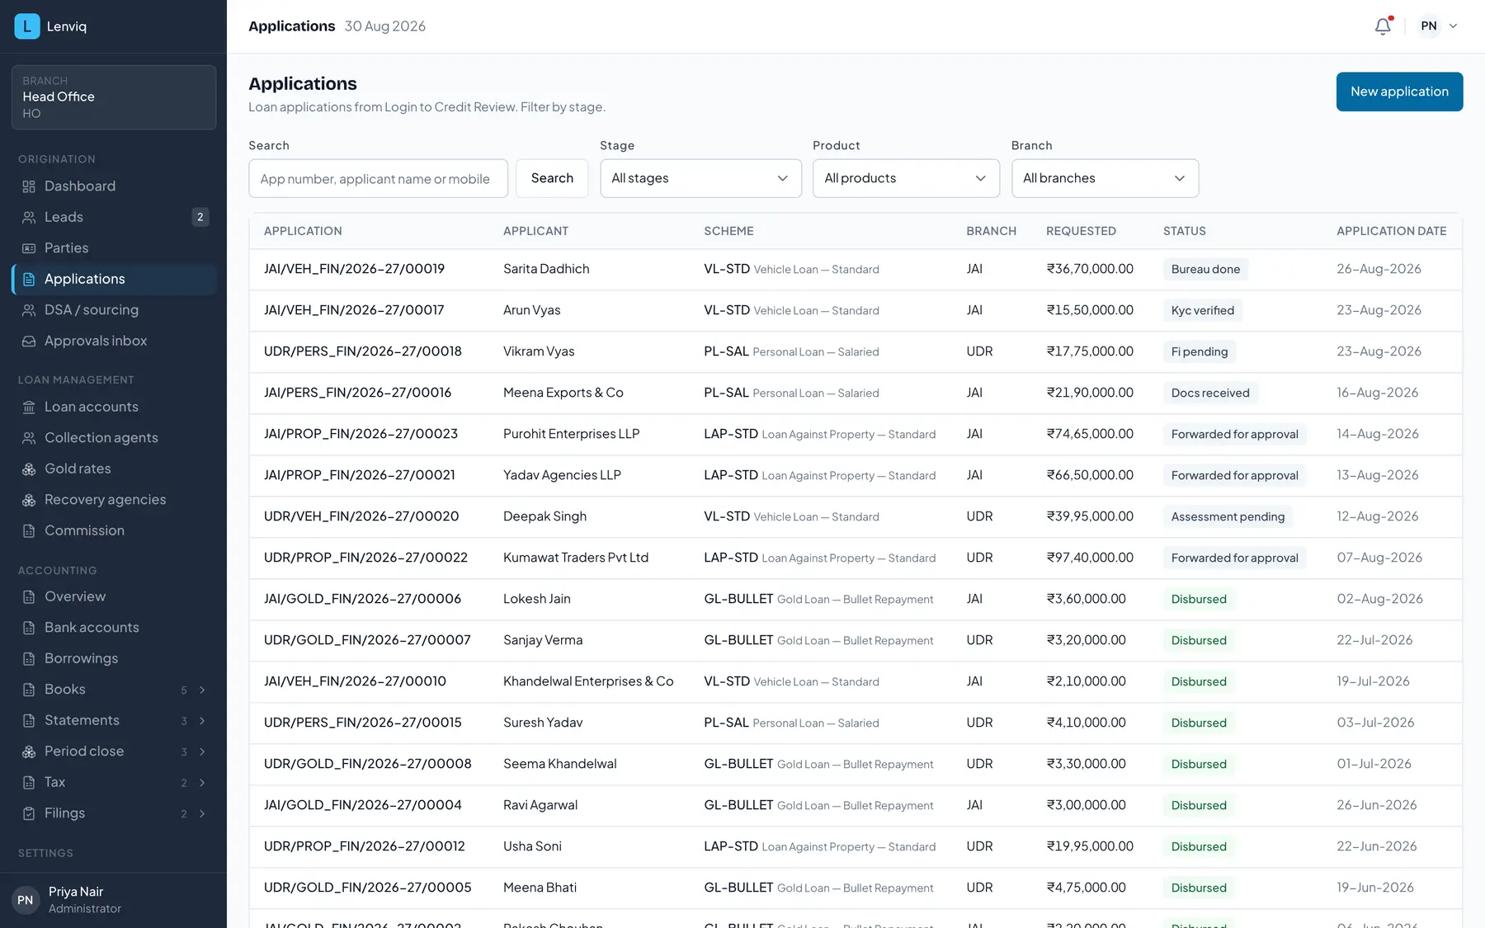Click Disbursed status for Lokesh Jain
The height and width of the screenshot is (928, 1485).
coord(1199,599)
